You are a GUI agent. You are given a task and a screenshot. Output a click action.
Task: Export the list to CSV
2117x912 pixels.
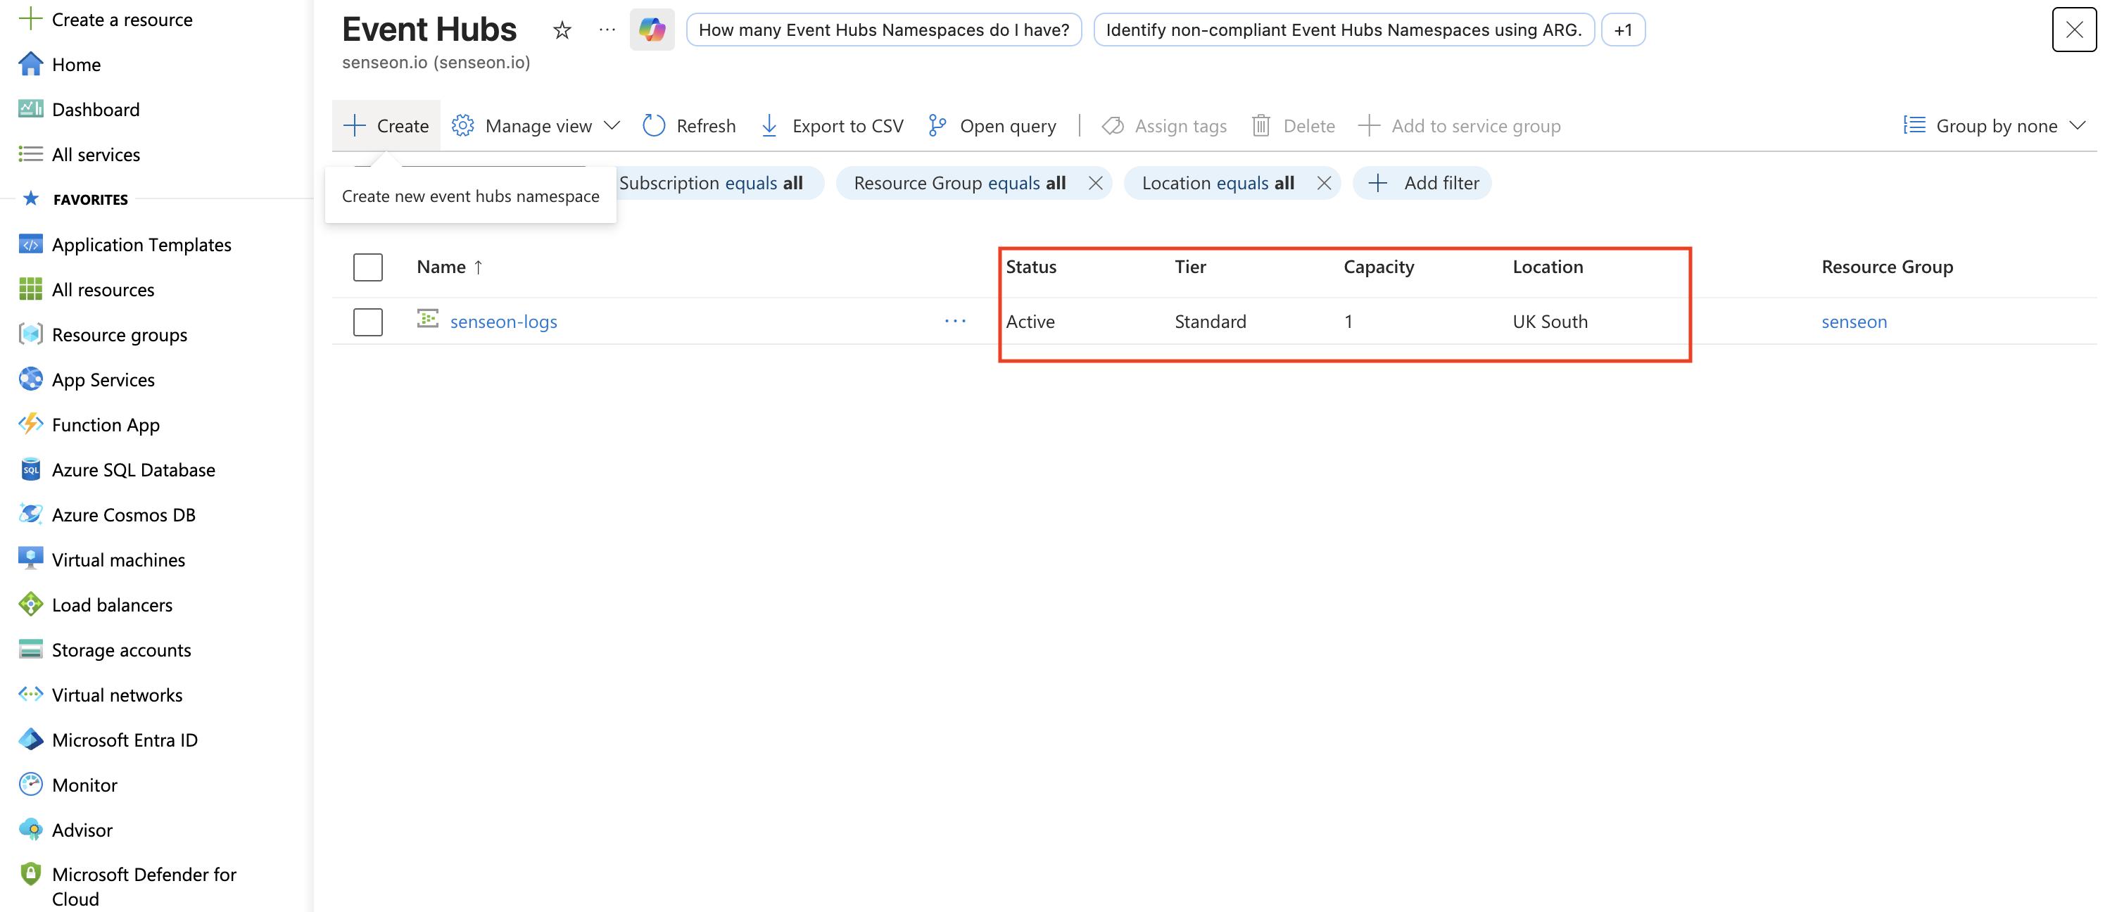[832, 126]
